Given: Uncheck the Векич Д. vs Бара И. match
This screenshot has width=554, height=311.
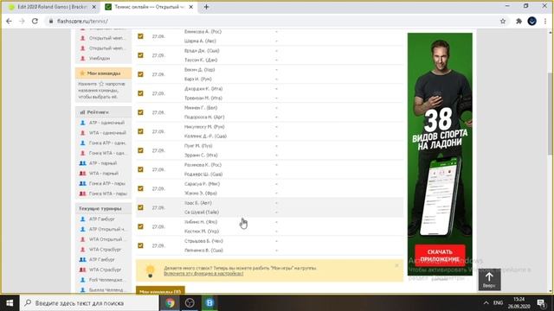Looking at the screenshot, I should (140, 74).
